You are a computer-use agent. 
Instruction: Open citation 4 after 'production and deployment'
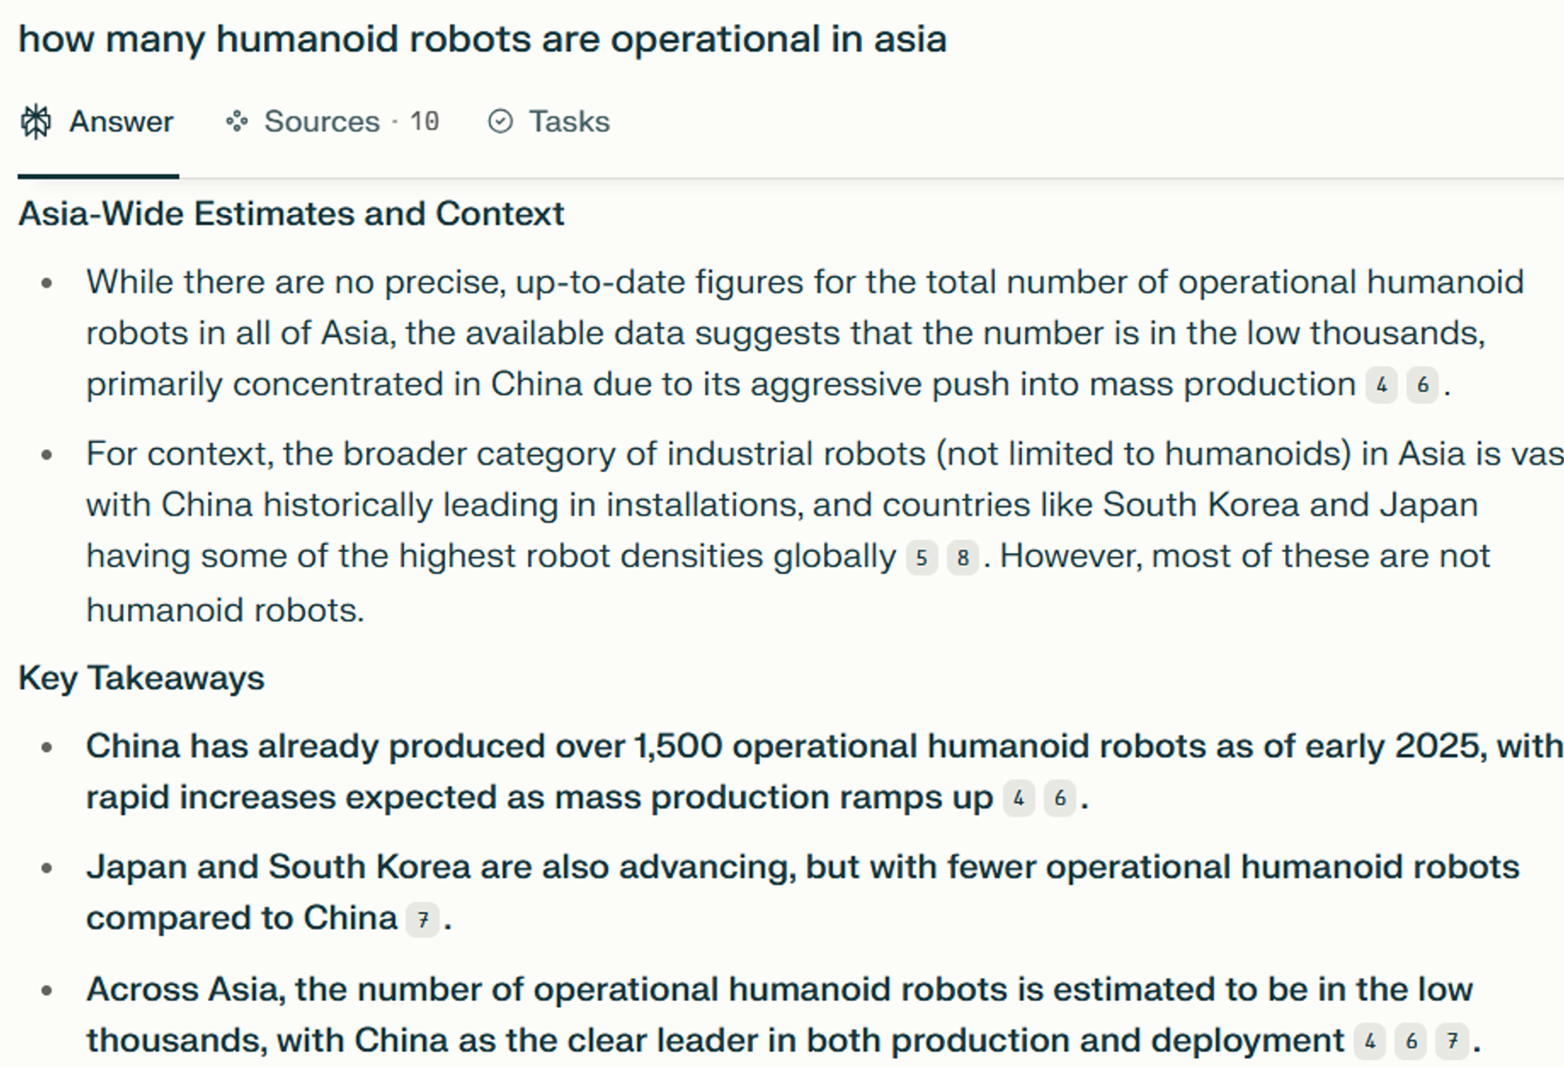point(1370,1041)
